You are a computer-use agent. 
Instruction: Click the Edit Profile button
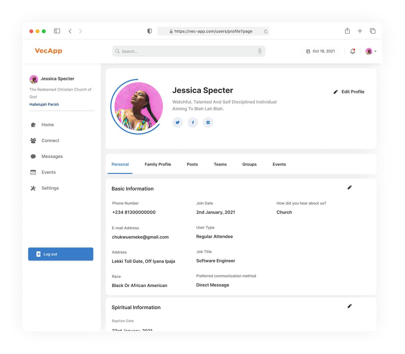(x=349, y=92)
